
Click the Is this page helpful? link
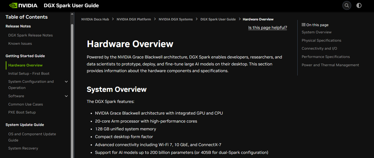pyautogui.click(x=268, y=28)
